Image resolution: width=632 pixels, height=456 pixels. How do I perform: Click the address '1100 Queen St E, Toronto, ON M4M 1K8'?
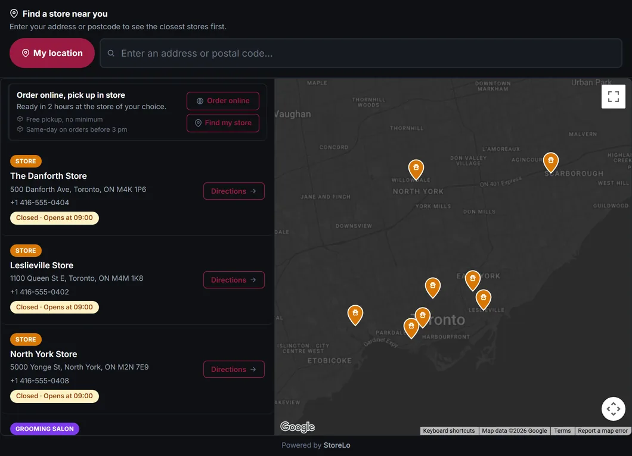[76, 278]
